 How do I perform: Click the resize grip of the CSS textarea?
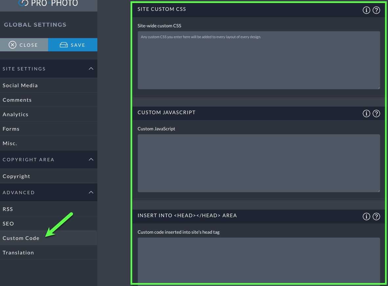click(378, 88)
